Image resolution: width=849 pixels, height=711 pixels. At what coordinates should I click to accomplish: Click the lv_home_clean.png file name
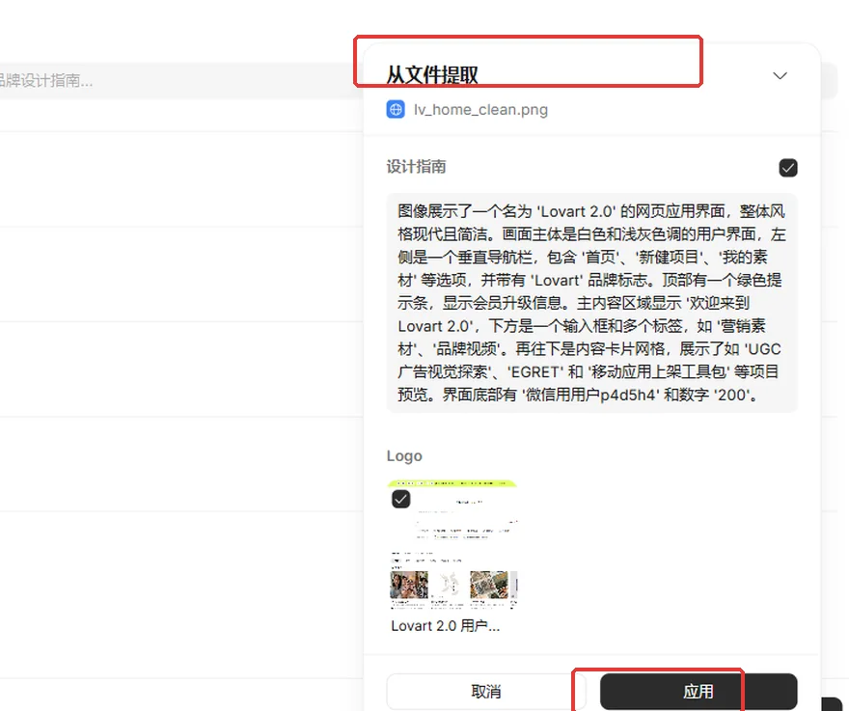tap(480, 110)
